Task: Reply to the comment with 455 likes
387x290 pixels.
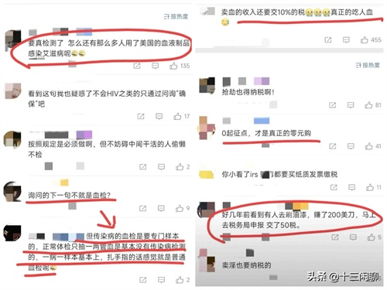Action: (346, 40)
